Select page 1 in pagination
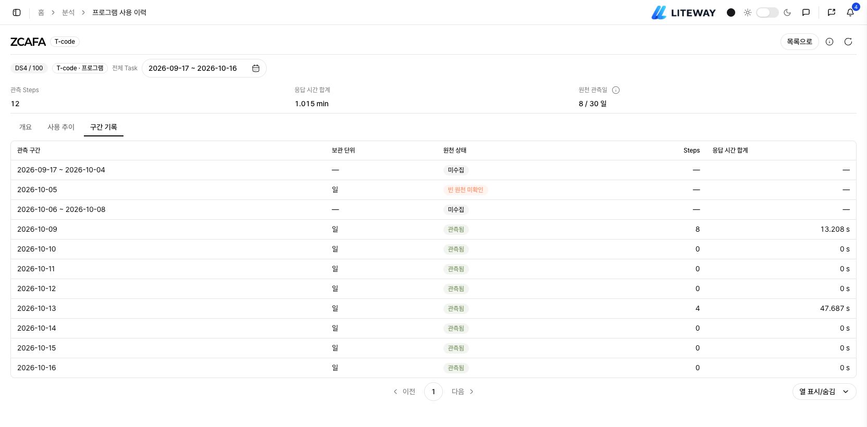Image resolution: width=867 pixels, height=427 pixels. [x=433, y=392]
